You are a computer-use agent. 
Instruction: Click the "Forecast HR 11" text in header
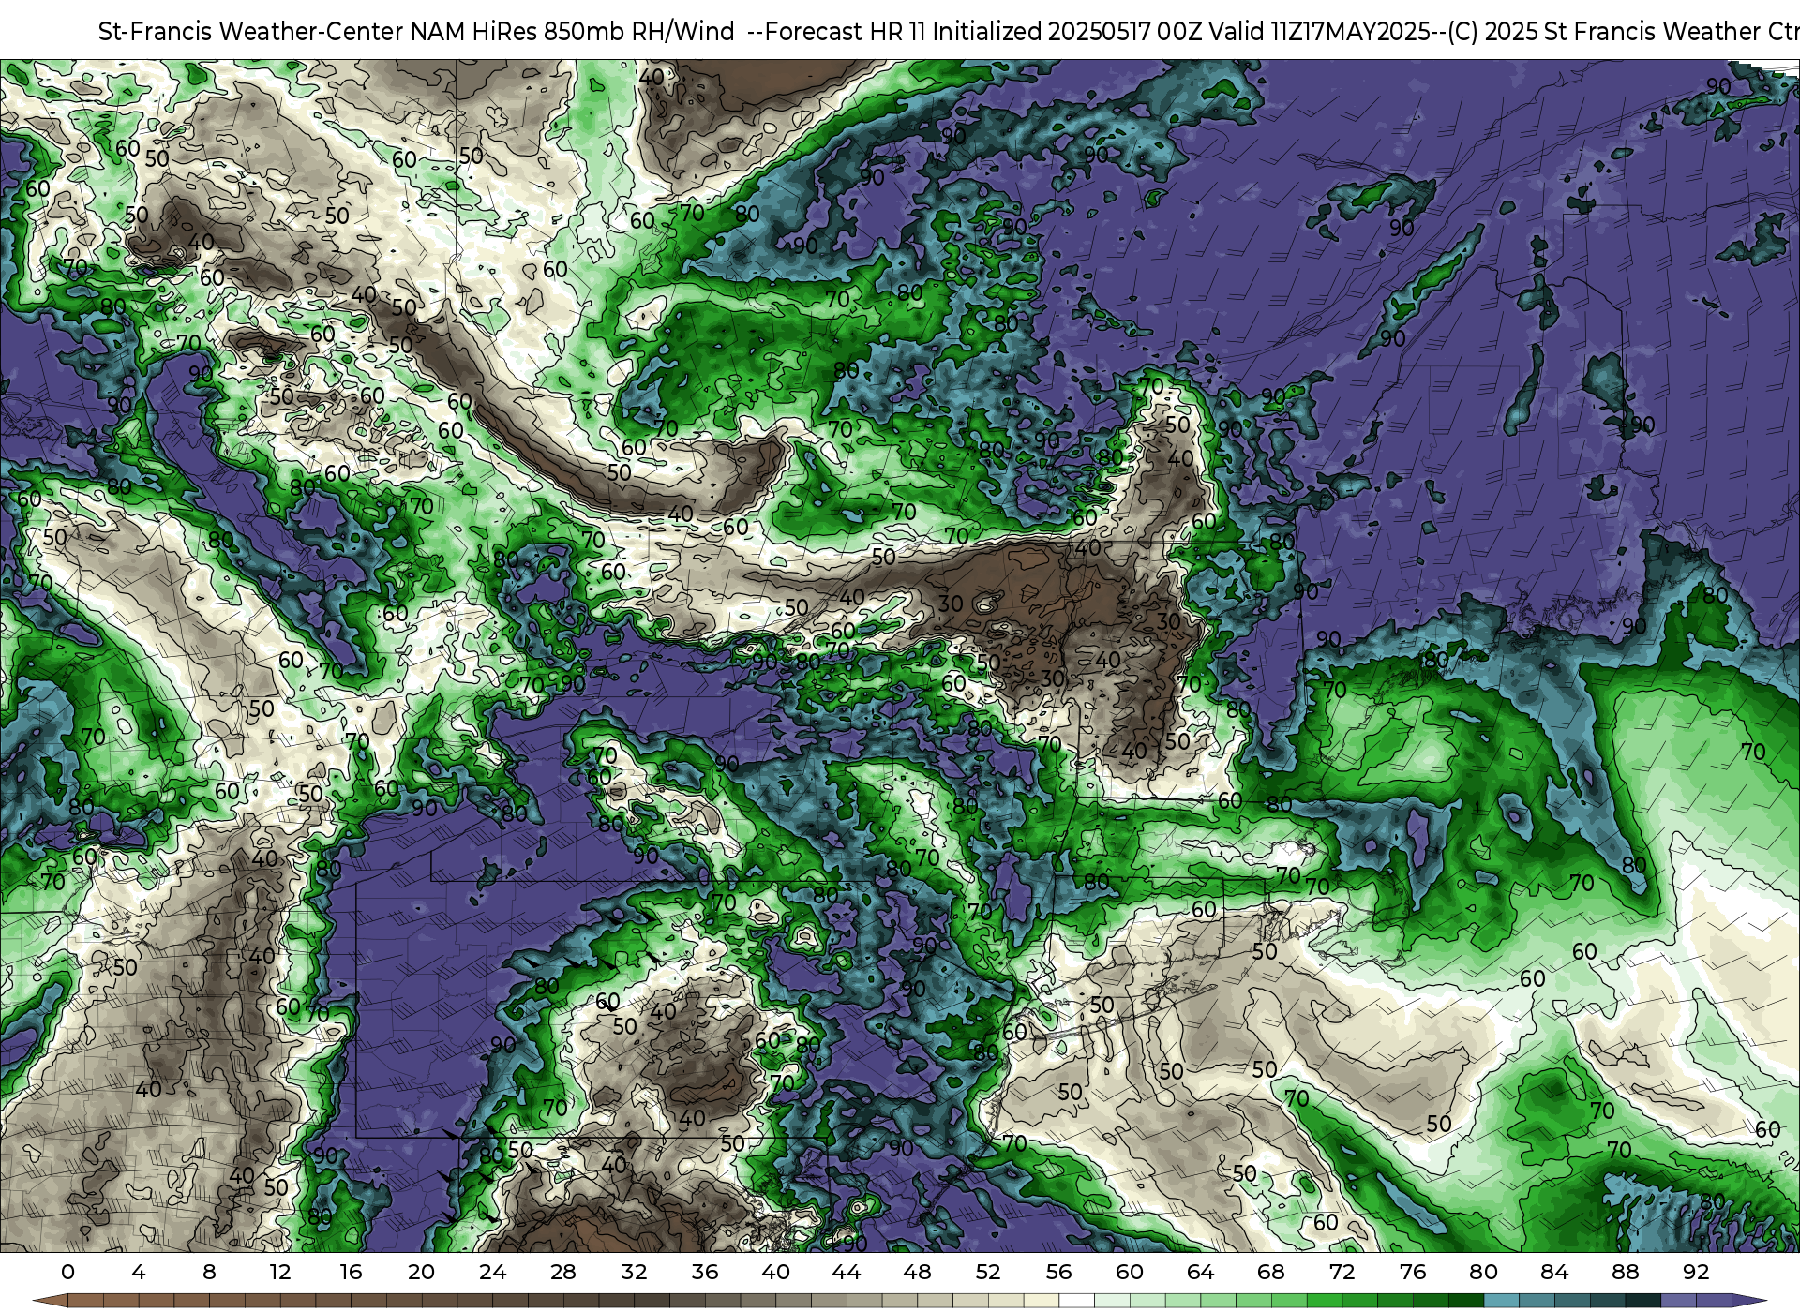coord(846,32)
